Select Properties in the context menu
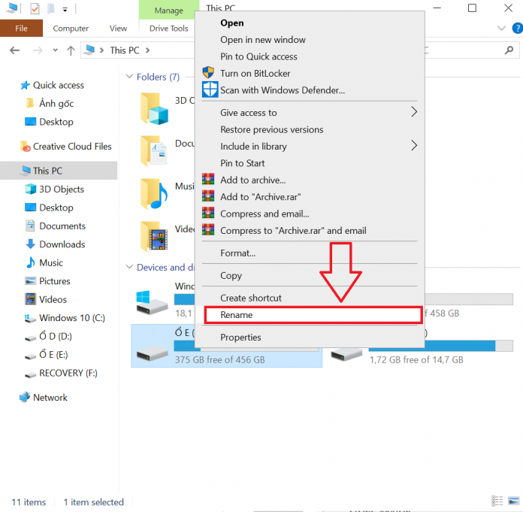523x512 pixels. coord(240,338)
